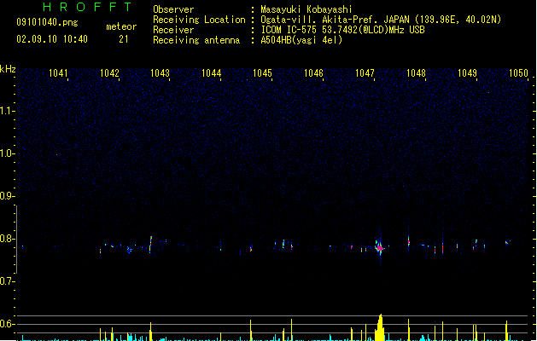Viewport: 537px width, 341px height.
Task: Click the 1049 time axis marker
Action: 467,73
